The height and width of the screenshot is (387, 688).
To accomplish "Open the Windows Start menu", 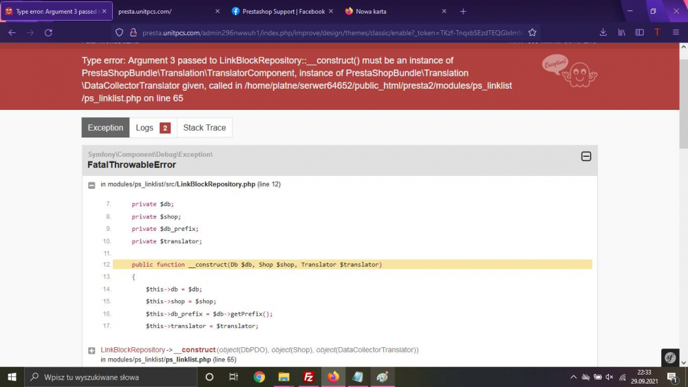I will click(12, 377).
